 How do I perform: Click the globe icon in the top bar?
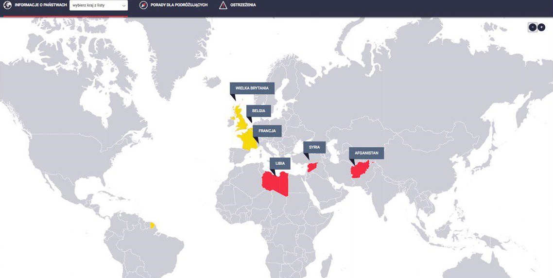click(7, 5)
